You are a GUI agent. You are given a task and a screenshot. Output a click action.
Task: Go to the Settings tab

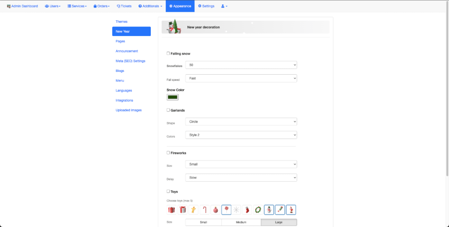point(206,6)
